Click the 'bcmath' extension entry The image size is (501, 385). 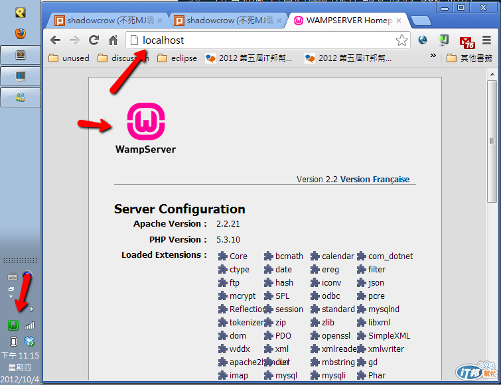tap(284, 256)
